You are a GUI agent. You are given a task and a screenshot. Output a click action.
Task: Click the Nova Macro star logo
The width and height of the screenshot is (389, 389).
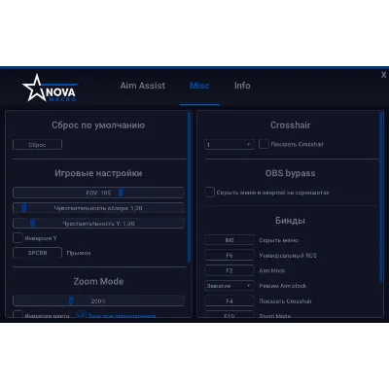[x=50, y=88]
